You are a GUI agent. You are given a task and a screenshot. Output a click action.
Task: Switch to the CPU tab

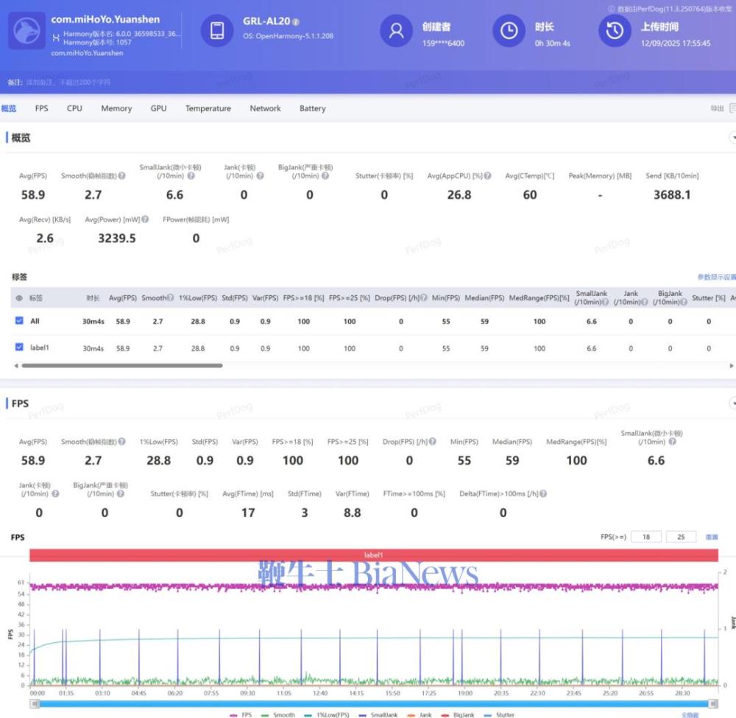coord(74,108)
